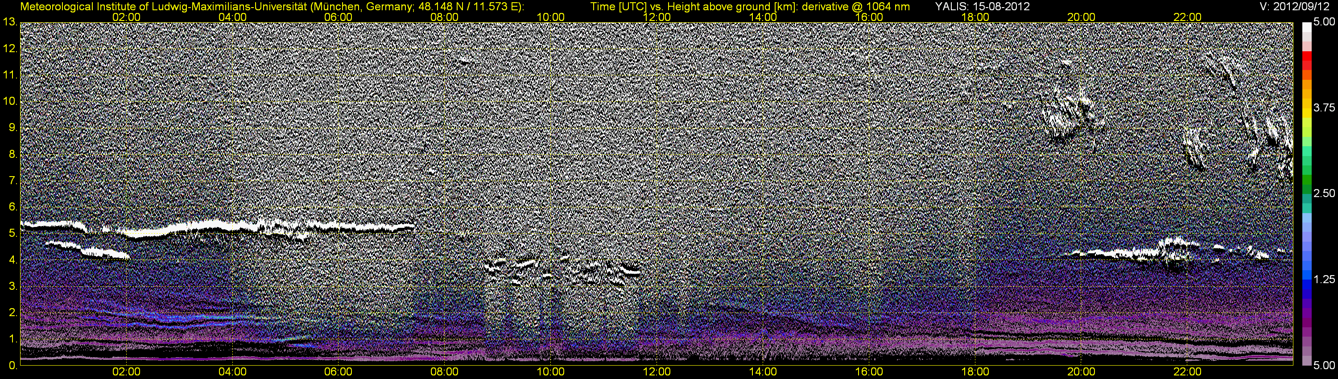This screenshot has height=379, width=1338.
Task: Click the 20:00 label on the top time axis
Action: point(1082,17)
